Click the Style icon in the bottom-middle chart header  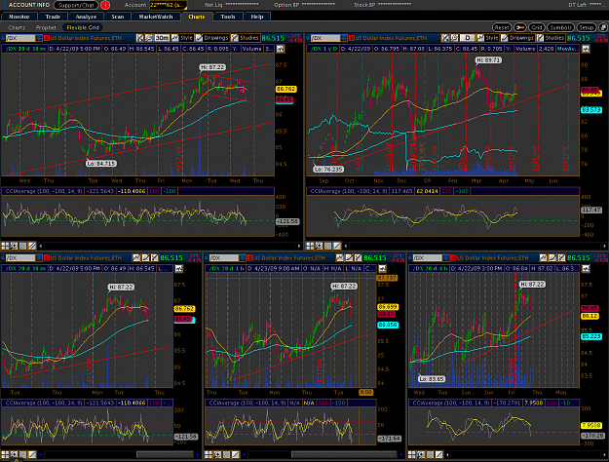(340, 258)
